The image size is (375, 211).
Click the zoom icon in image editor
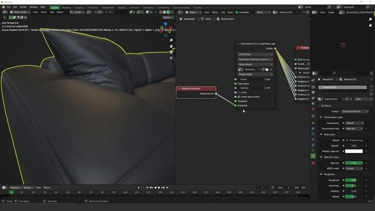tap(370, 19)
